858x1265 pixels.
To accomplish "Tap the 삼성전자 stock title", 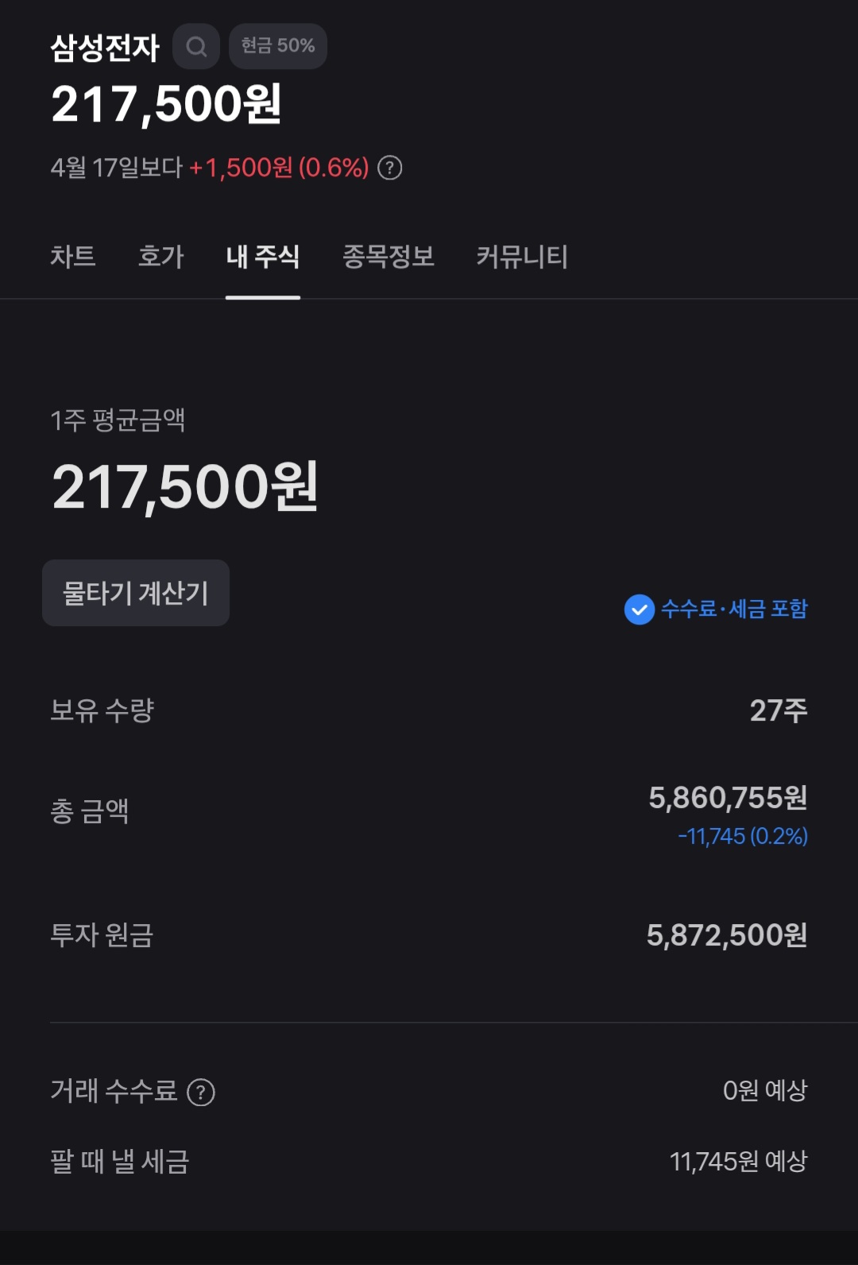I will pos(105,48).
